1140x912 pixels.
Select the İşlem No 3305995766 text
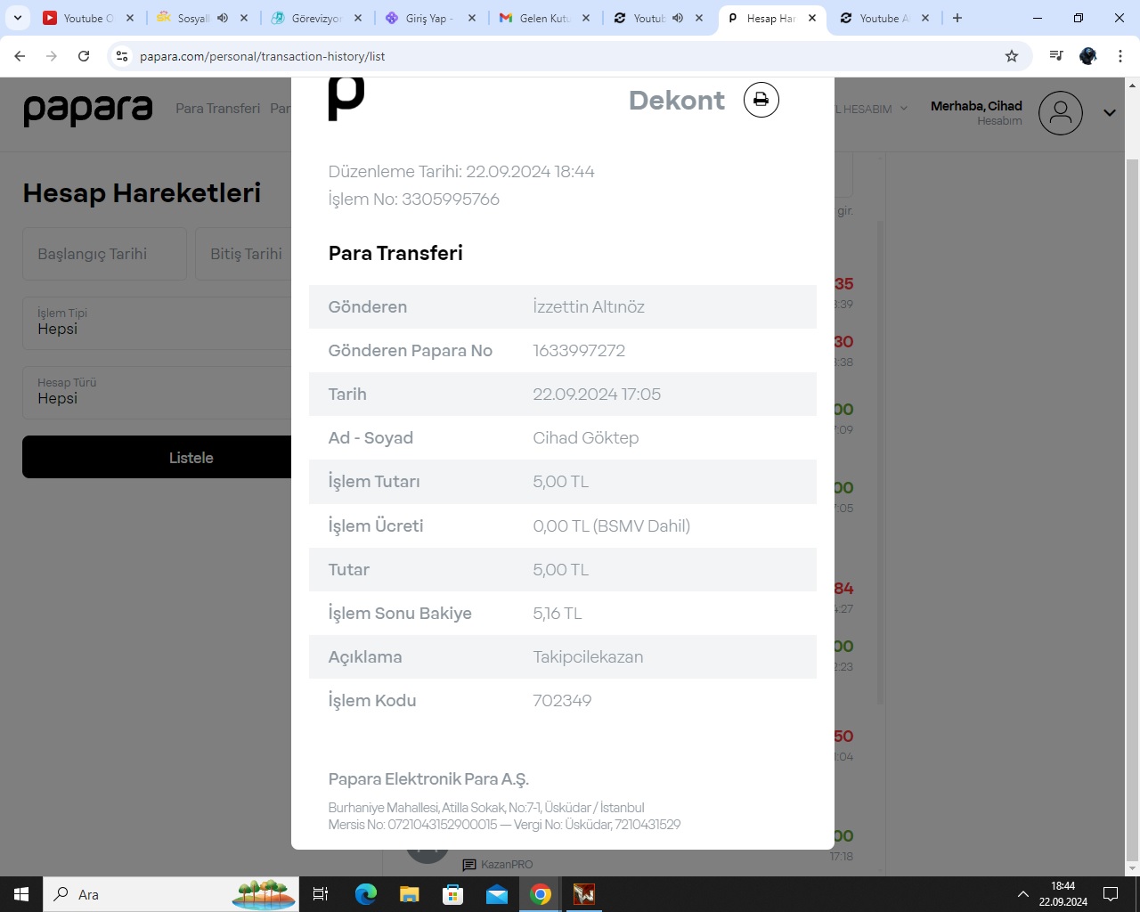click(413, 199)
